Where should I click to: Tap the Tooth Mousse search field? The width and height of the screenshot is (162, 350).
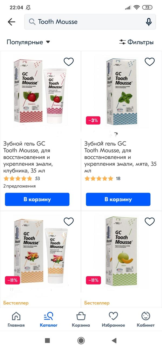click(89, 22)
